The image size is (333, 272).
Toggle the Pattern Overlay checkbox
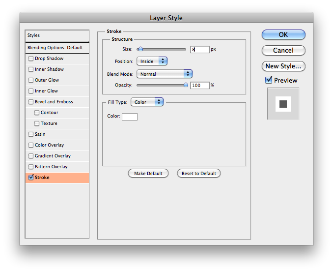[31, 167]
